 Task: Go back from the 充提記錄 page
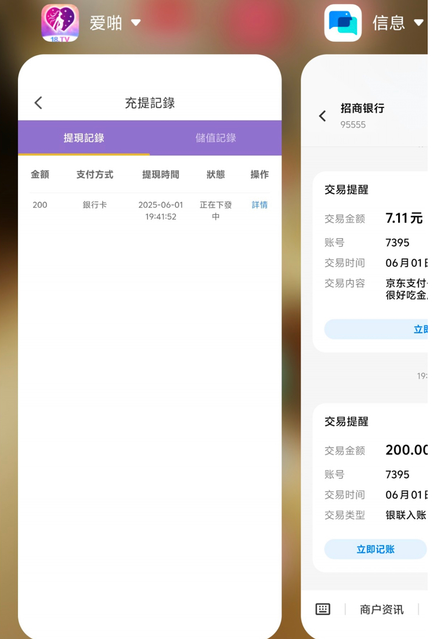coord(38,103)
